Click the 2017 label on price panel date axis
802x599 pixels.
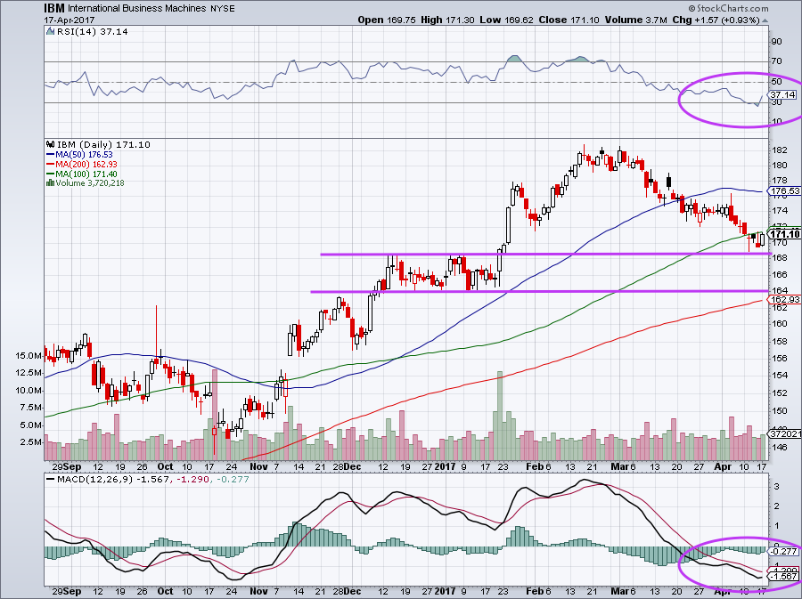(x=446, y=466)
